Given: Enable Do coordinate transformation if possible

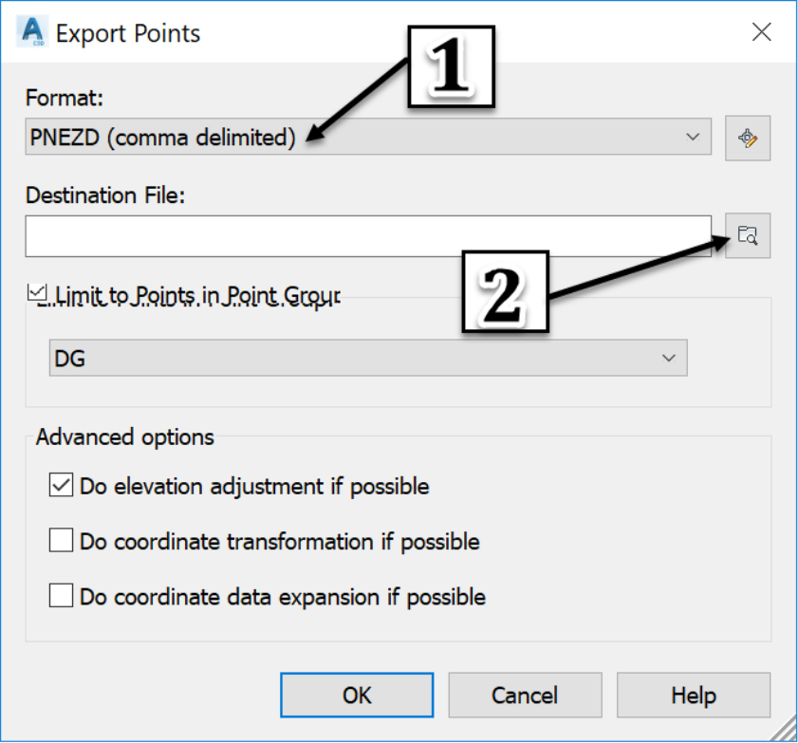Looking at the screenshot, I should [x=61, y=540].
